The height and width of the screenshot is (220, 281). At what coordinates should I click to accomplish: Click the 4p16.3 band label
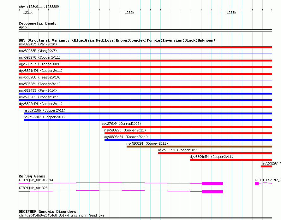coord(25,27)
